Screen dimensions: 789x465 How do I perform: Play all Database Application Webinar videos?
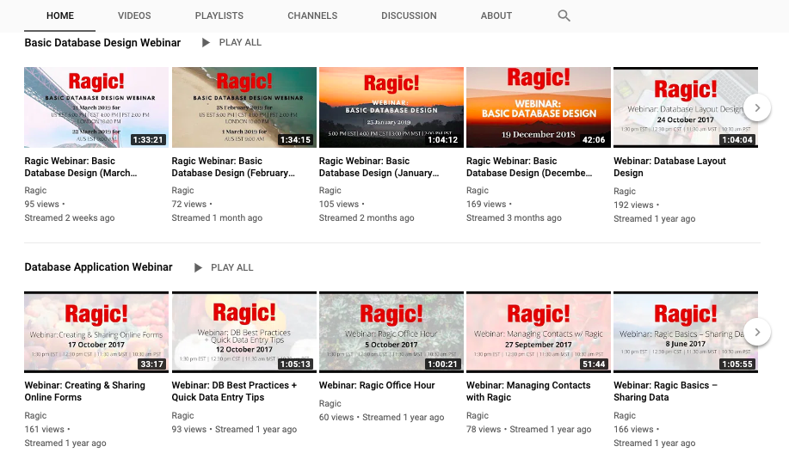(224, 267)
